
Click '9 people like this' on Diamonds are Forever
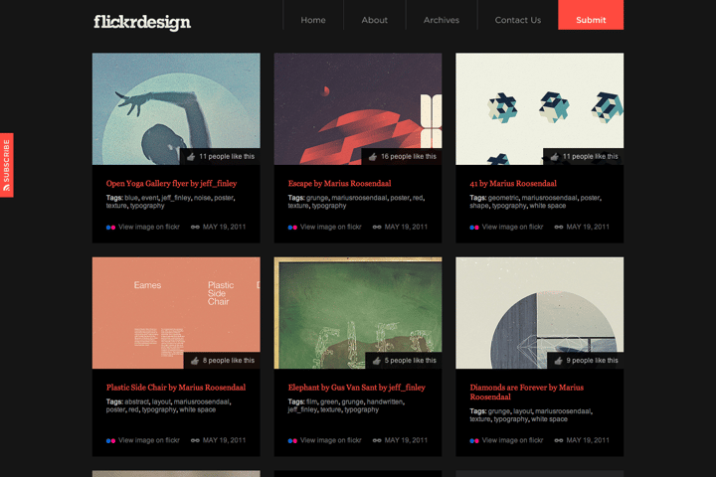(592, 361)
